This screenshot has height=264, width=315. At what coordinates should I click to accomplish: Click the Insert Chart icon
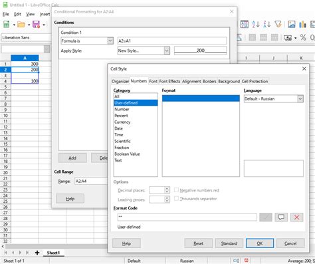click(302, 24)
